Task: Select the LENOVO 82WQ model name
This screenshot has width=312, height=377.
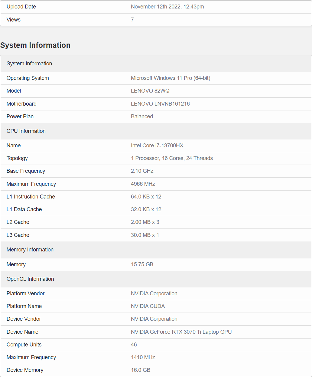Action: coord(150,91)
